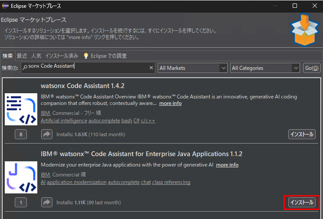Screen dimensions: 323x219
Task: Install watsonx Code Assistant 1.4.2
Action: click(x=302, y=134)
